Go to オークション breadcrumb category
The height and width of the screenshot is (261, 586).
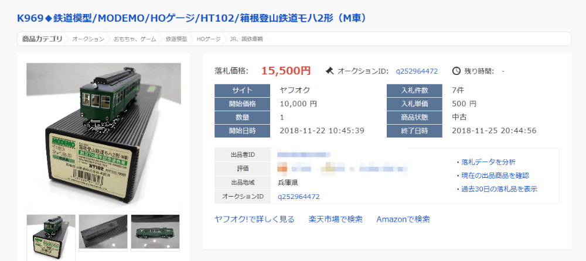point(88,39)
